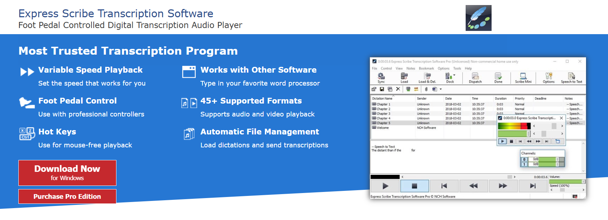This screenshot has height=220, width=608.
Task: Click the main playback position scrollbar
Action: (458, 177)
